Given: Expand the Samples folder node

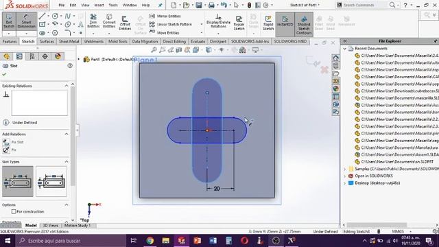Looking at the screenshot, I should coord(345,169).
